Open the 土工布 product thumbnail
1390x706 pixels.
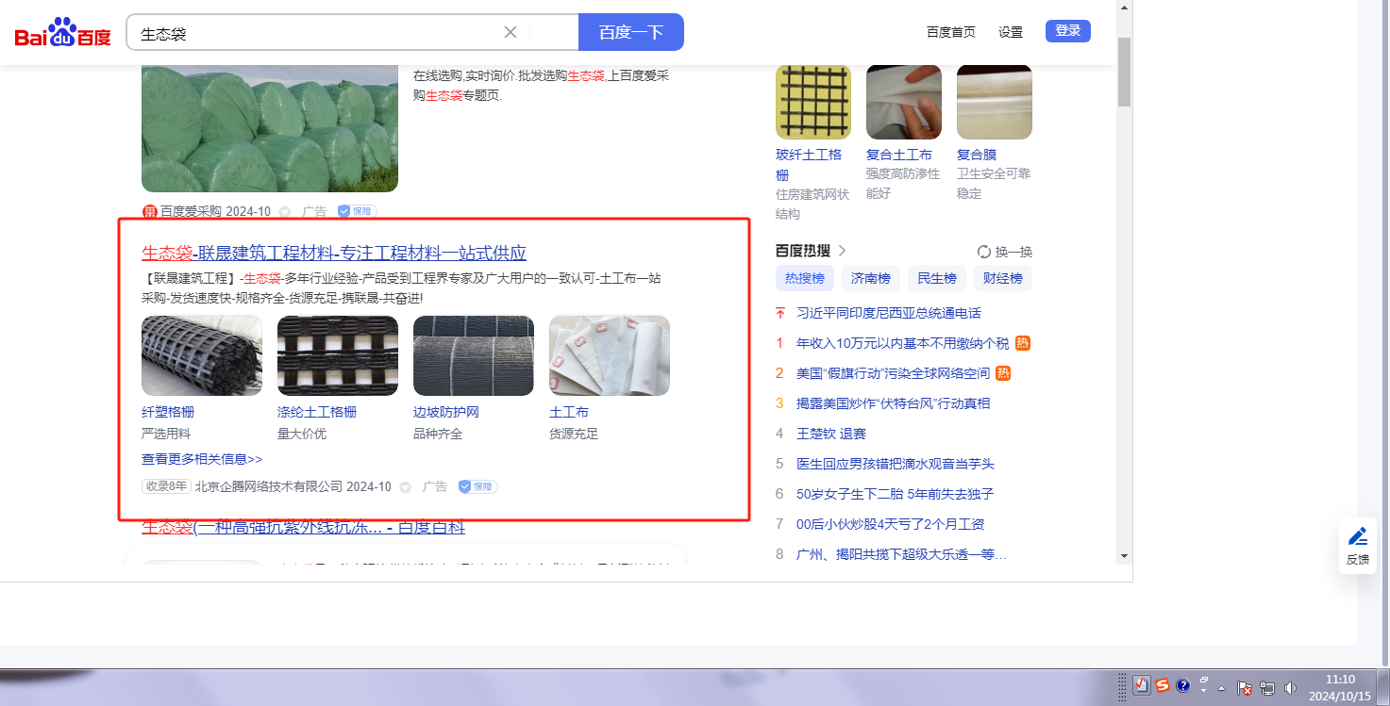[x=610, y=355]
